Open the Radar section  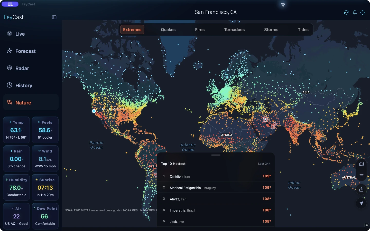point(31,68)
